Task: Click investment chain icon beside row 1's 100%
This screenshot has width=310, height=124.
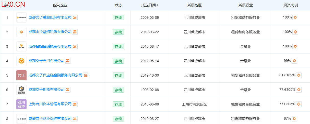Action: pos(295,17)
